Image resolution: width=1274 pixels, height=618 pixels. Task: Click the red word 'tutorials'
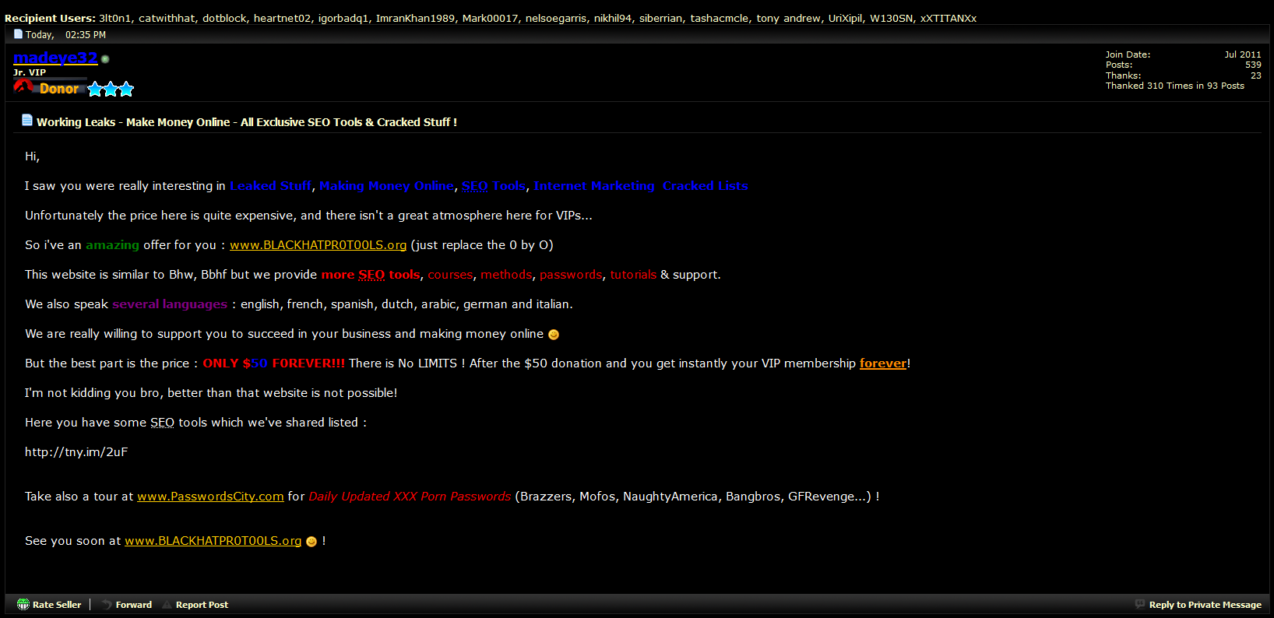pyautogui.click(x=633, y=275)
